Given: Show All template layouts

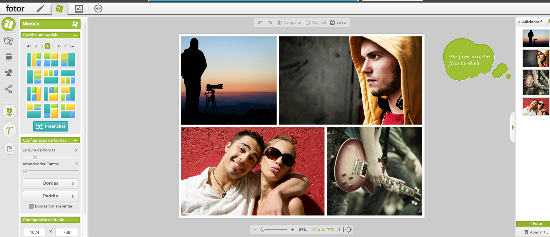Looking at the screenshot, I should click(x=29, y=46).
